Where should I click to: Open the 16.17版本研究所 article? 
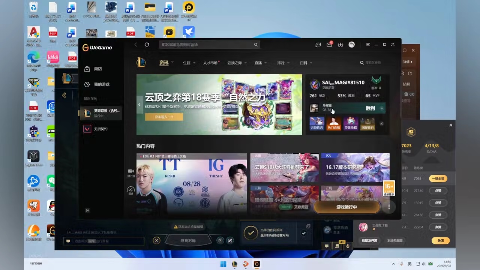(355, 168)
